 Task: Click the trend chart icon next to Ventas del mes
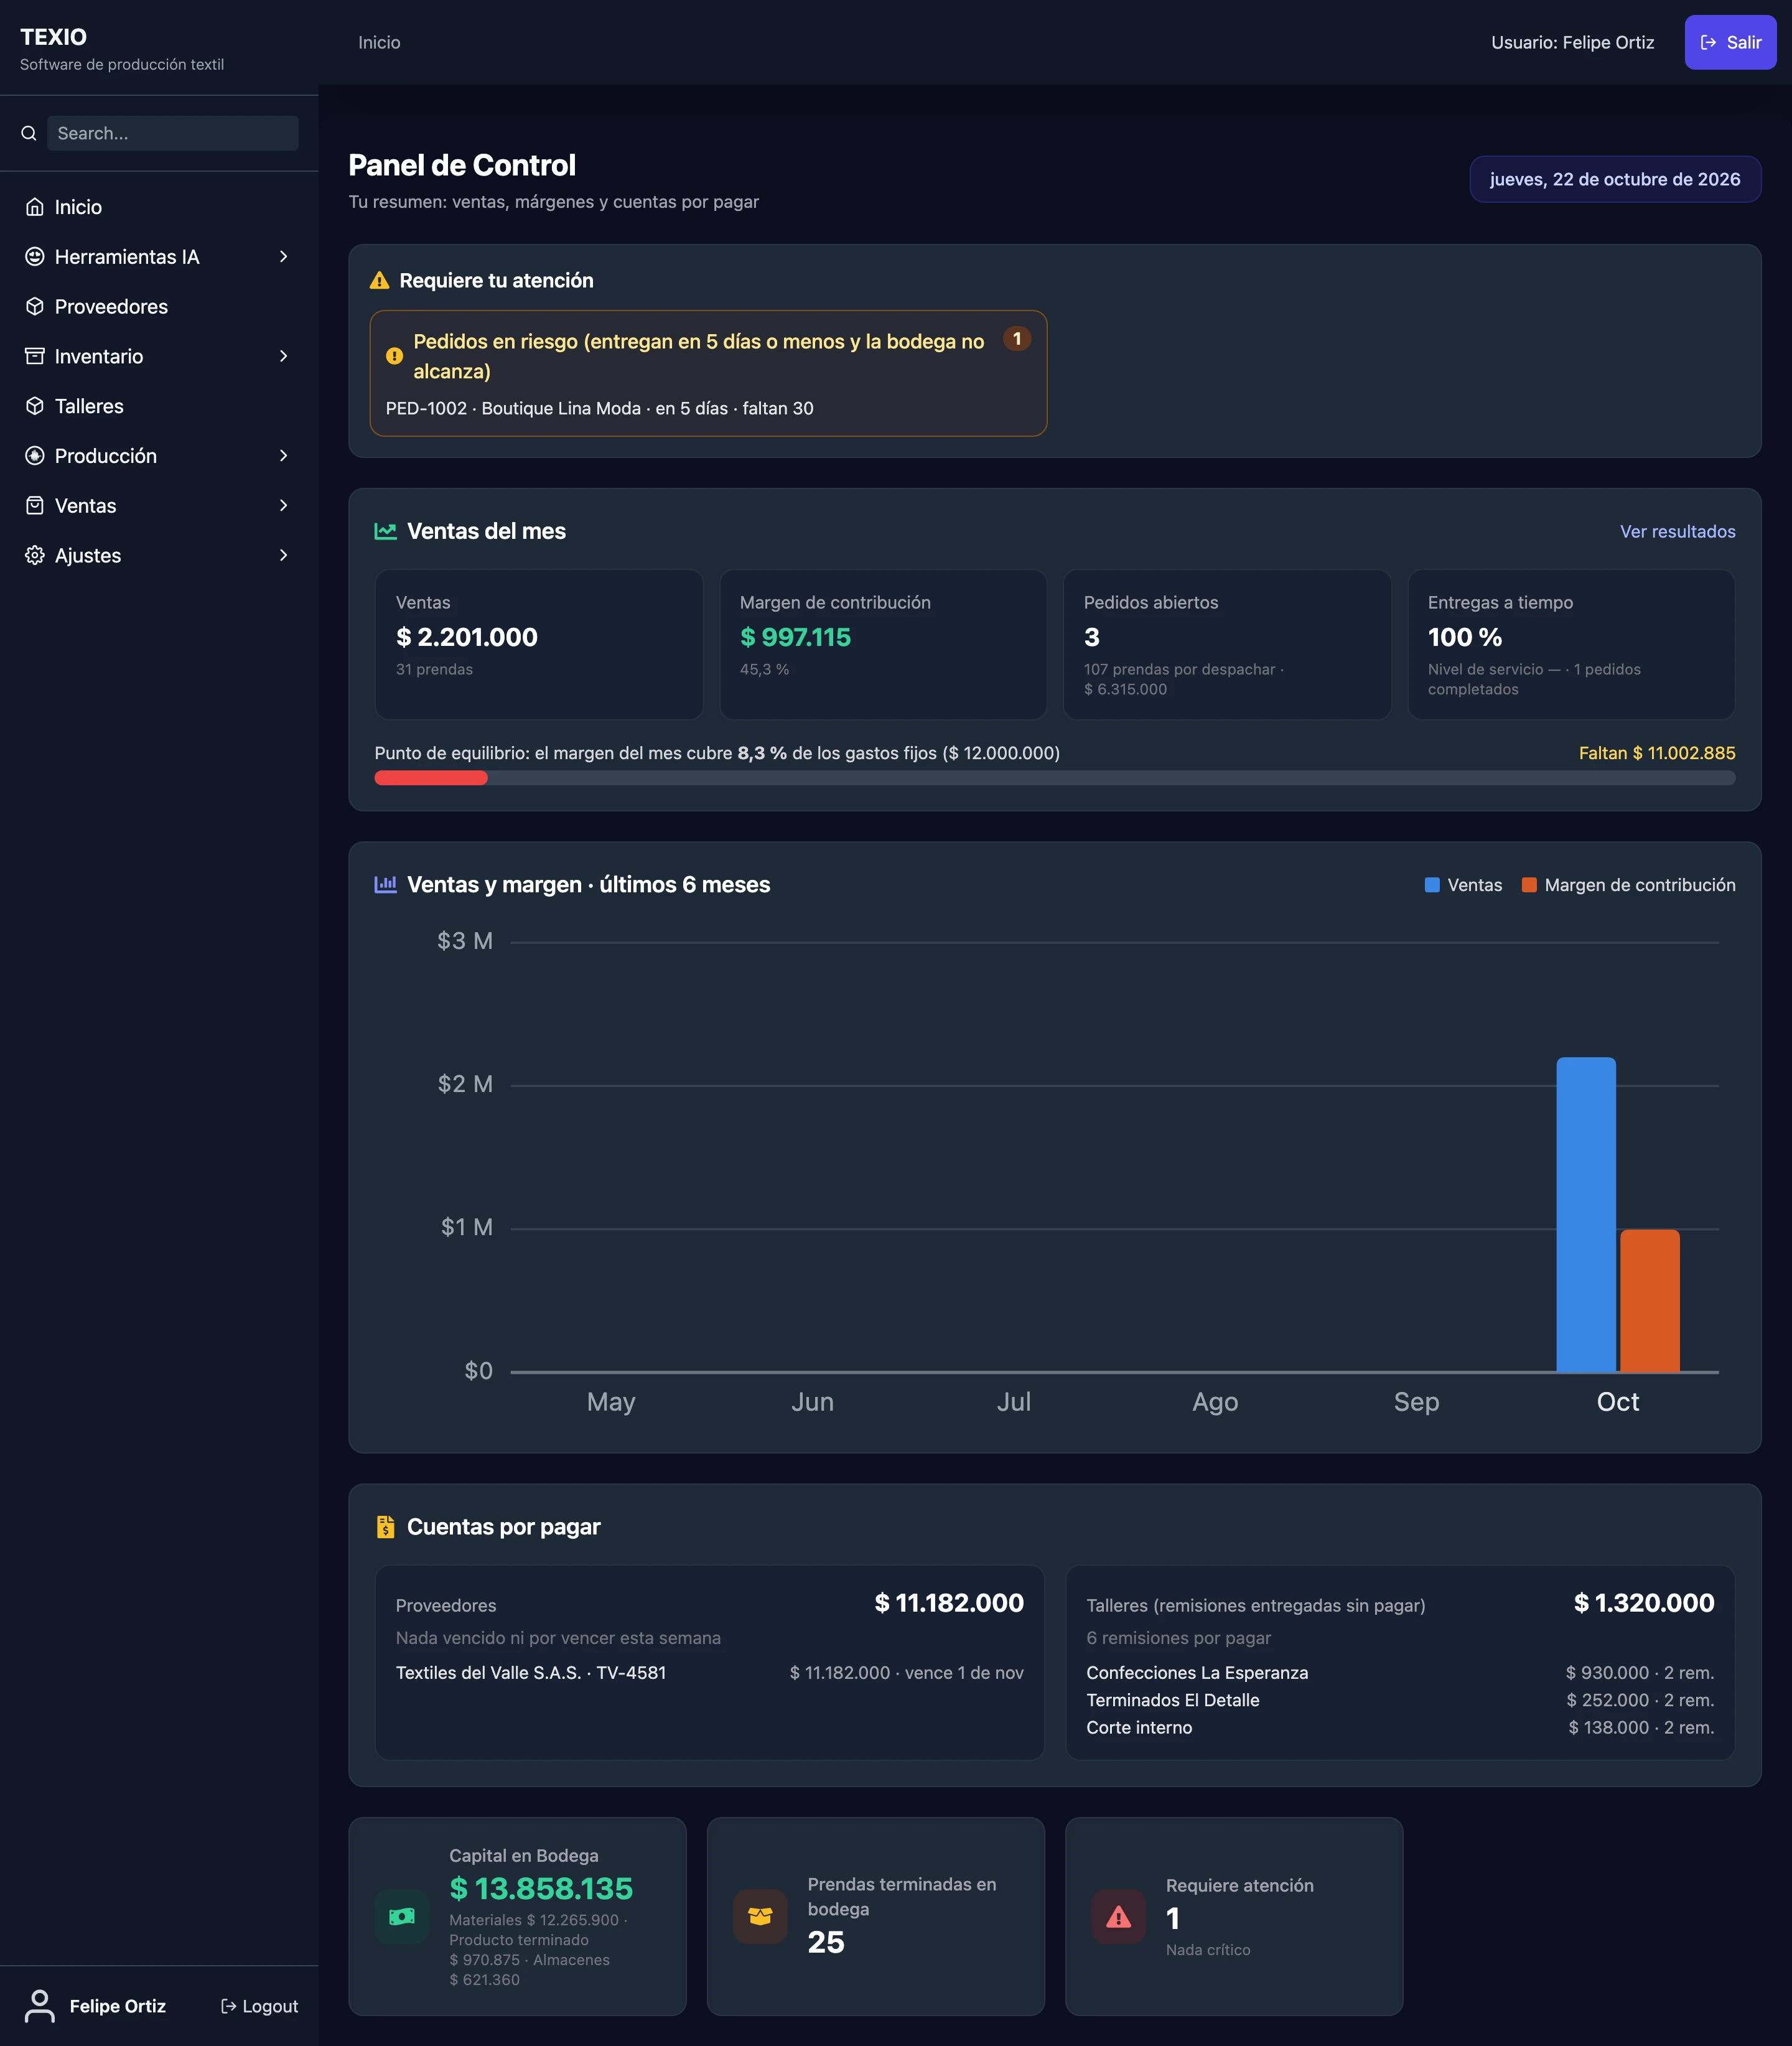[x=385, y=531]
